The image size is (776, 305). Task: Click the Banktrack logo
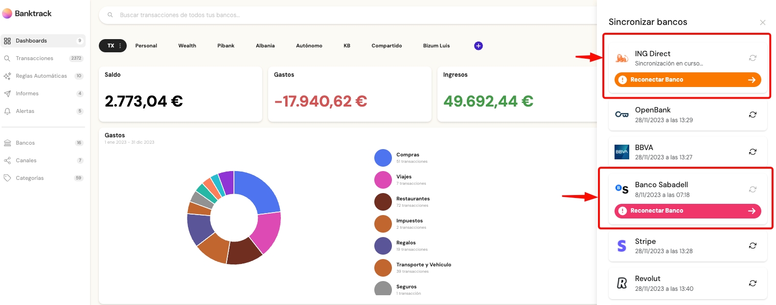pos(27,14)
